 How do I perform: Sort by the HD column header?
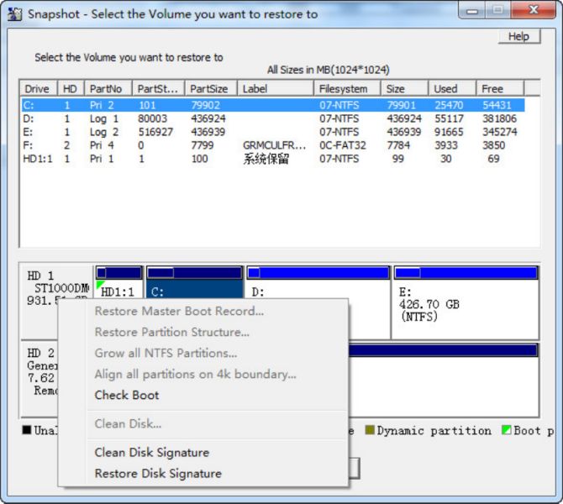coord(71,88)
